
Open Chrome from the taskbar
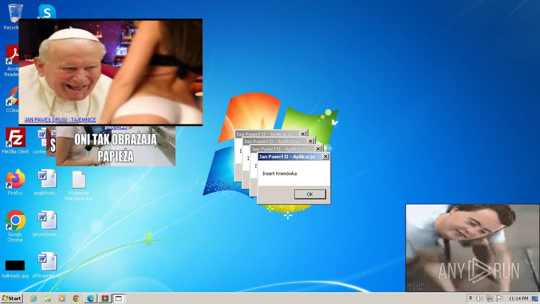click(76, 299)
